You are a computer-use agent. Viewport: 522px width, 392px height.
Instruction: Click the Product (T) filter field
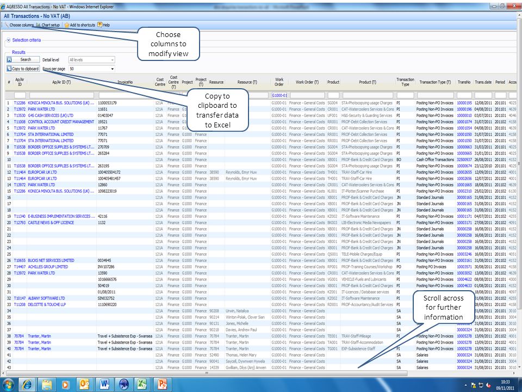pyautogui.click(x=368, y=95)
